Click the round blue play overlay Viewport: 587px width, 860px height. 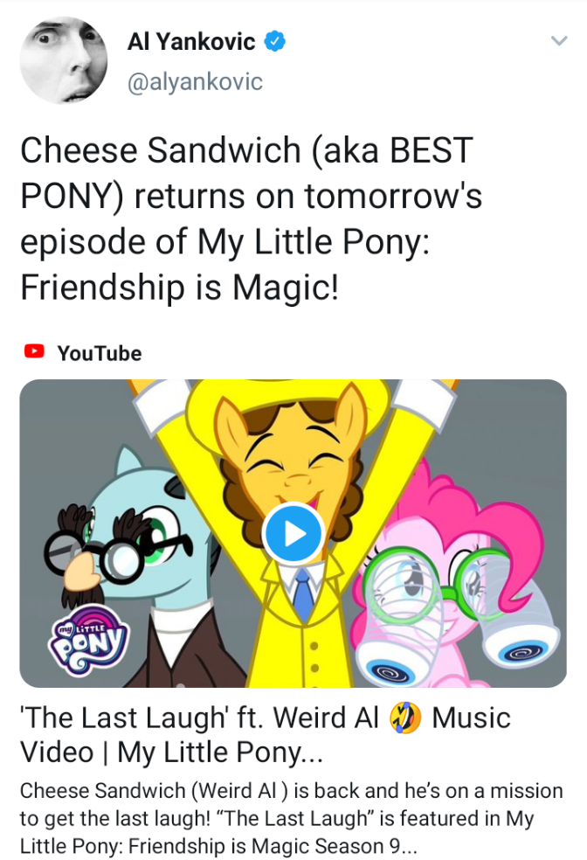pyautogui.click(x=293, y=531)
